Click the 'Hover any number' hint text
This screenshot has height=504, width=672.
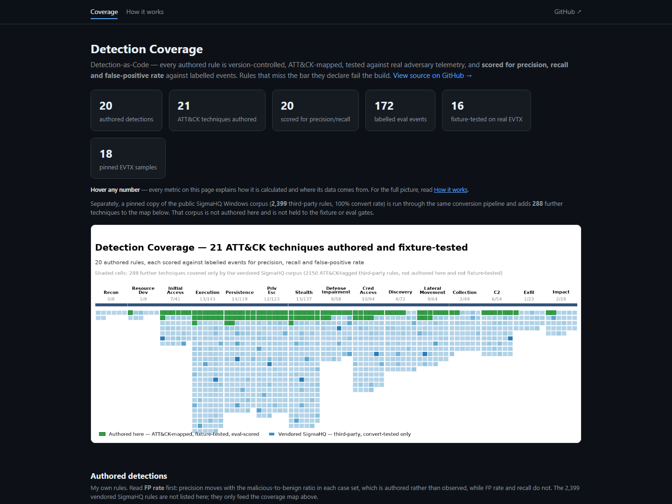point(115,190)
